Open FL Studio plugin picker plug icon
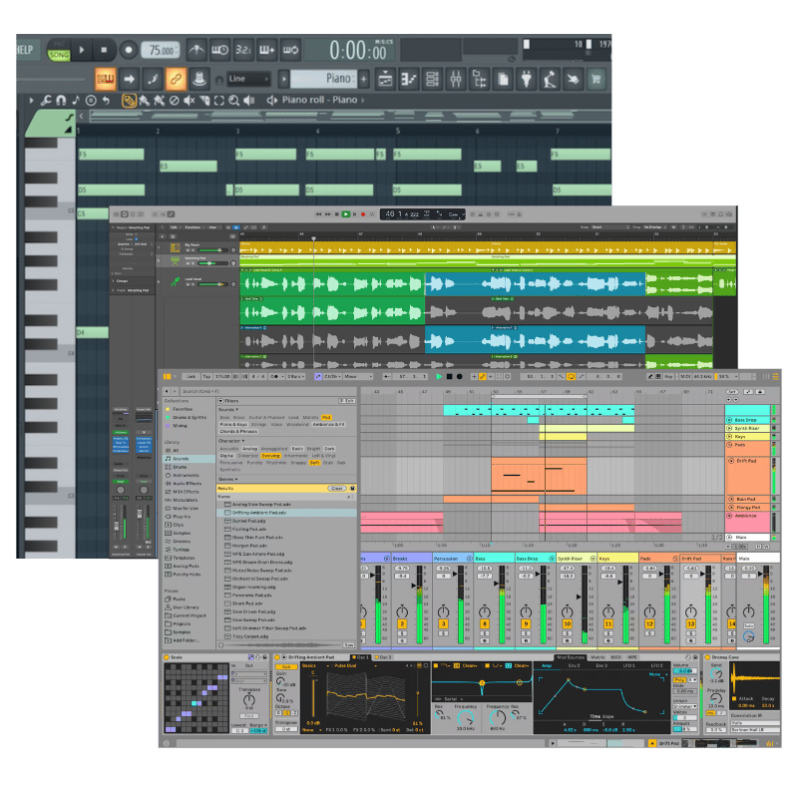This screenshot has width=798, height=798. pos(527,79)
